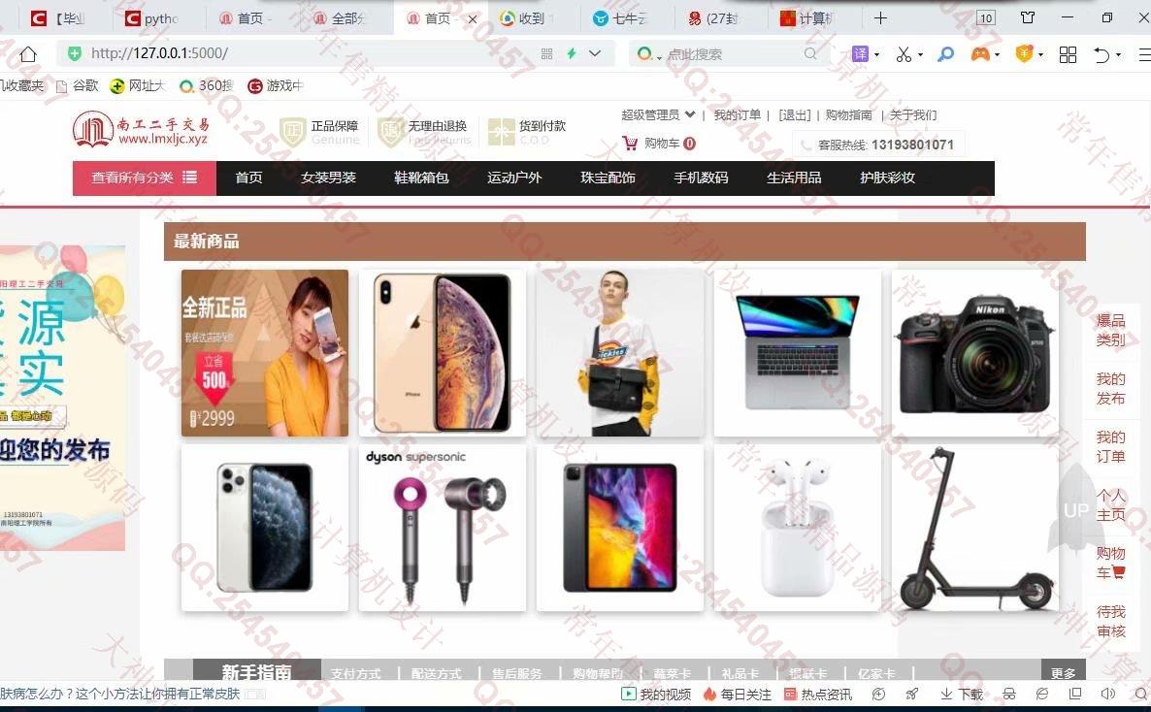
Task: Click the shirt skin theme icon
Action: [x=1028, y=16]
